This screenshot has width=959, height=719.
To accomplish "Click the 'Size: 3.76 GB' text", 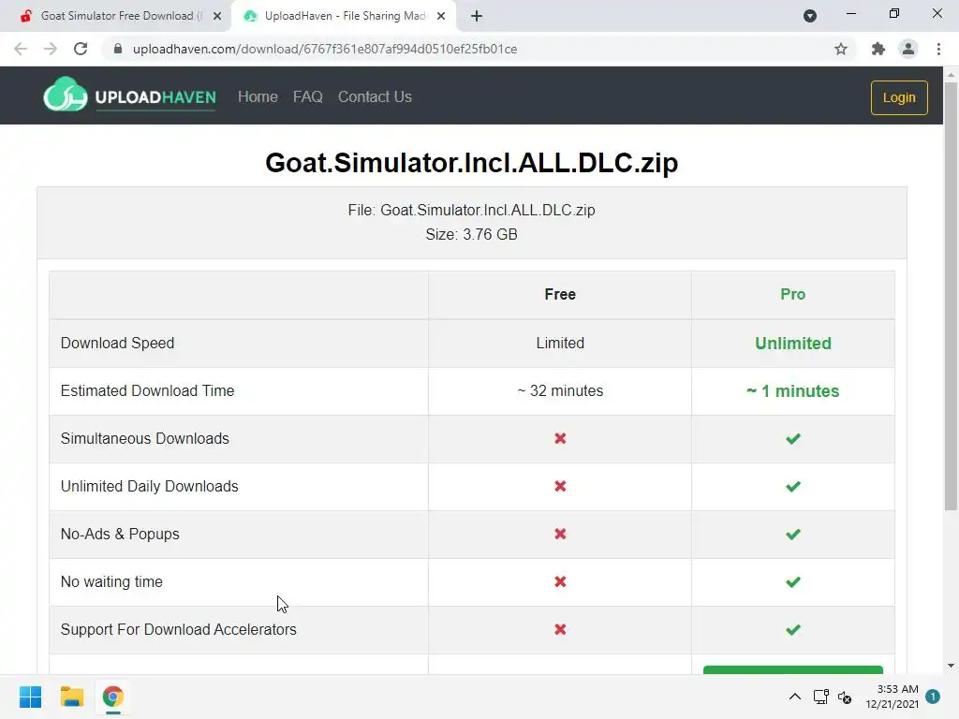I will point(472,234).
